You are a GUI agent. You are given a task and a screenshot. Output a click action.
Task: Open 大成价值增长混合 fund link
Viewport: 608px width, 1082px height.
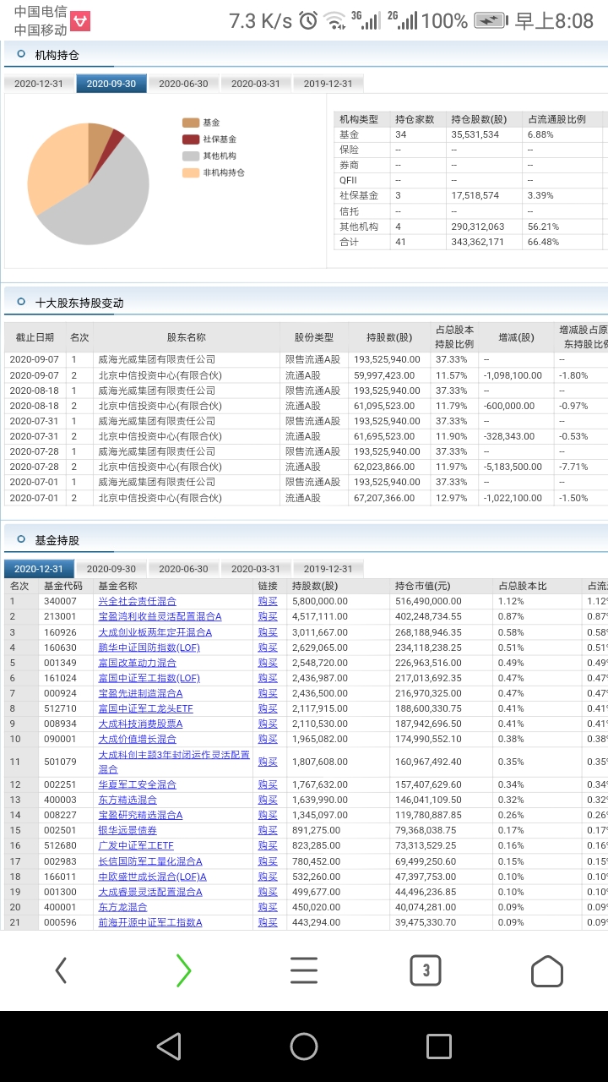point(138,739)
